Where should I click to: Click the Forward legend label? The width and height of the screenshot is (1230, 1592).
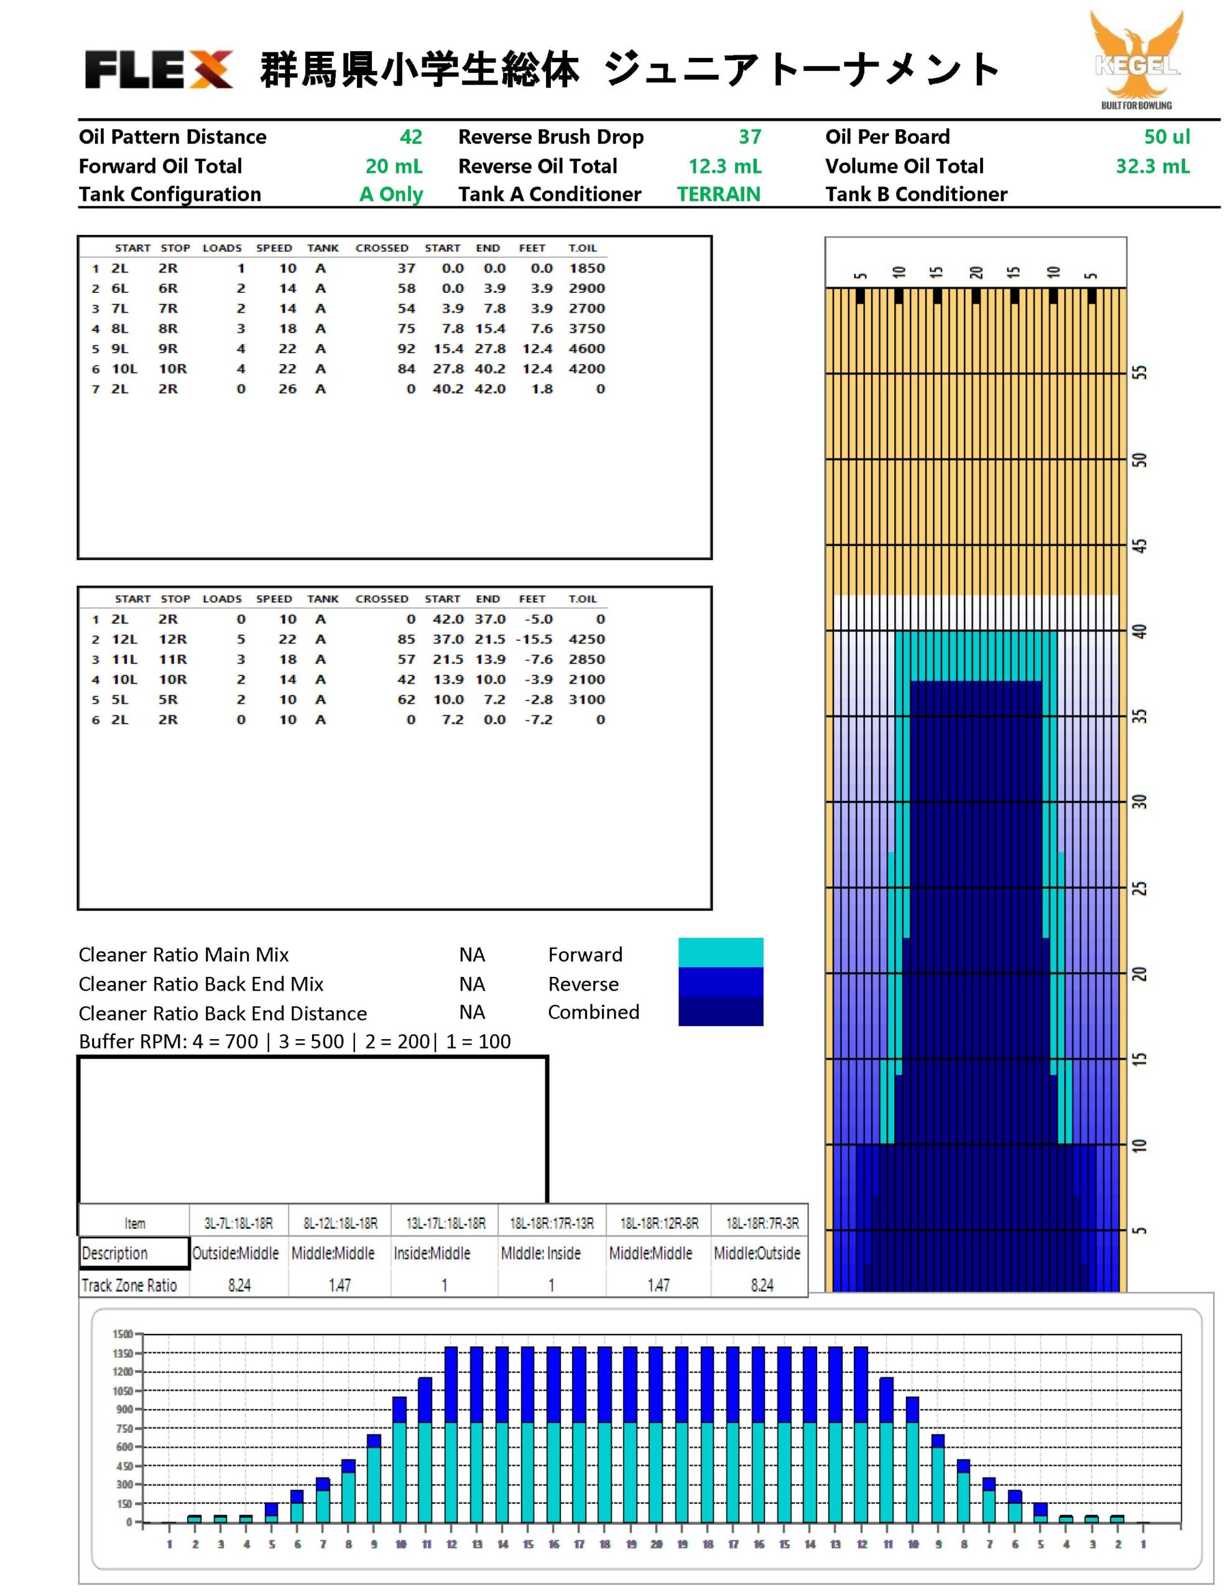click(585, 955)
